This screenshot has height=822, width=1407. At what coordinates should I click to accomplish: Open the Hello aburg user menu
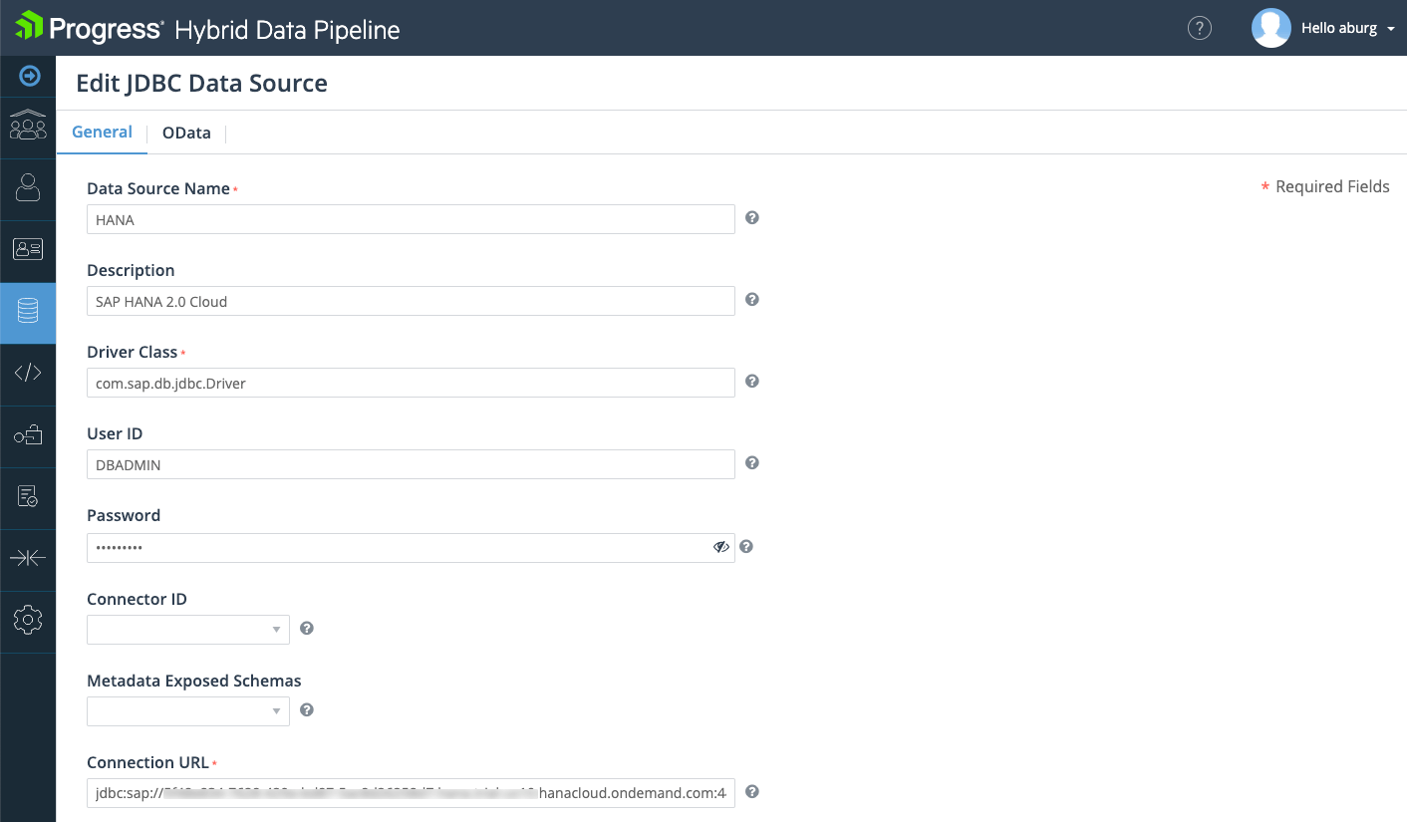(x=1346, y=28)
